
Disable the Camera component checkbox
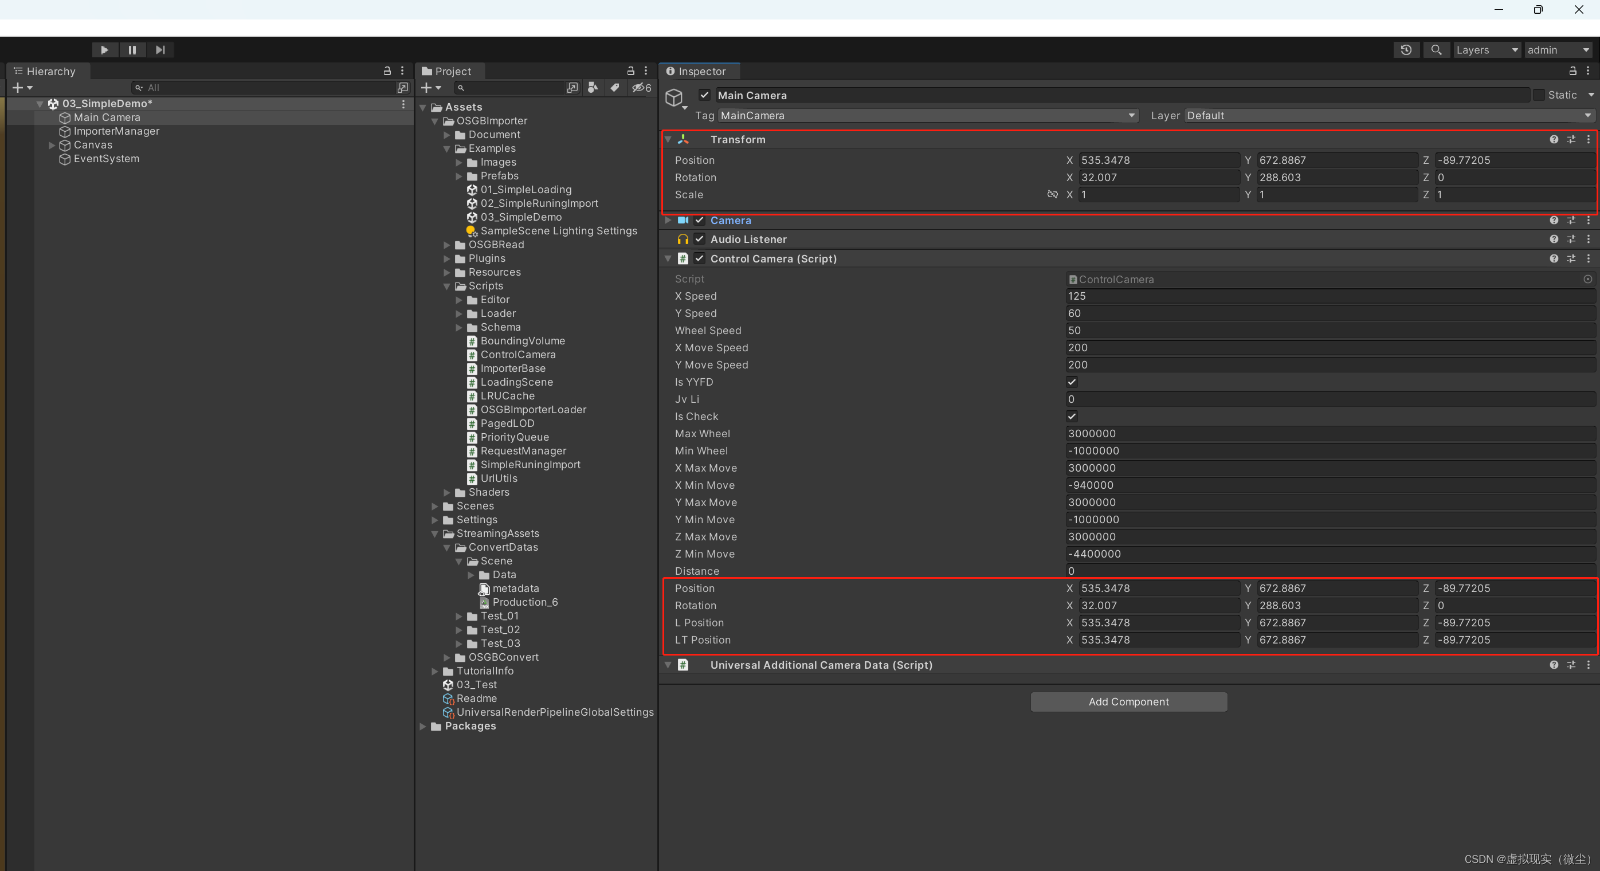[x=699, y=220]
